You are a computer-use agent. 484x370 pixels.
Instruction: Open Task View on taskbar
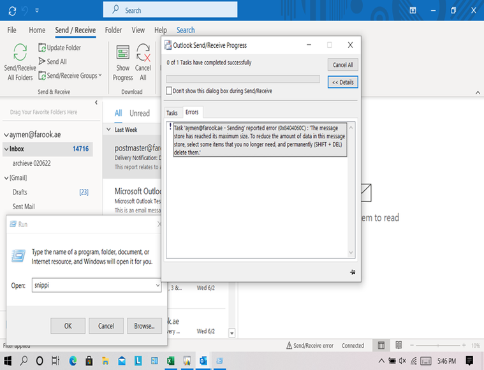pyautogui.click(x=55, y=360)
